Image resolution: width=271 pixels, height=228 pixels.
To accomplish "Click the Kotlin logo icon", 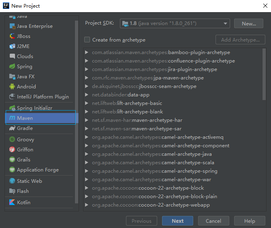I will (x=12, y=202).
